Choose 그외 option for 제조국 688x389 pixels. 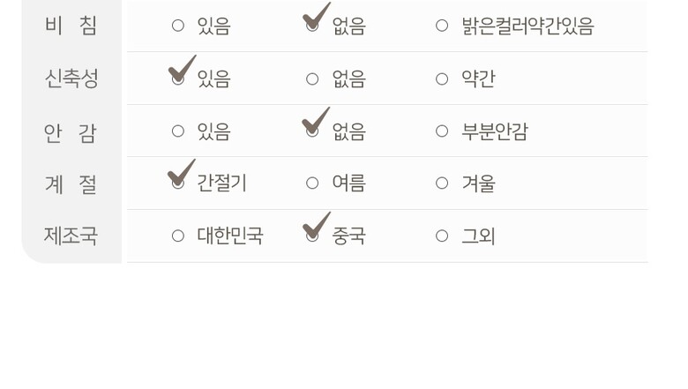[x=442, y=236]
